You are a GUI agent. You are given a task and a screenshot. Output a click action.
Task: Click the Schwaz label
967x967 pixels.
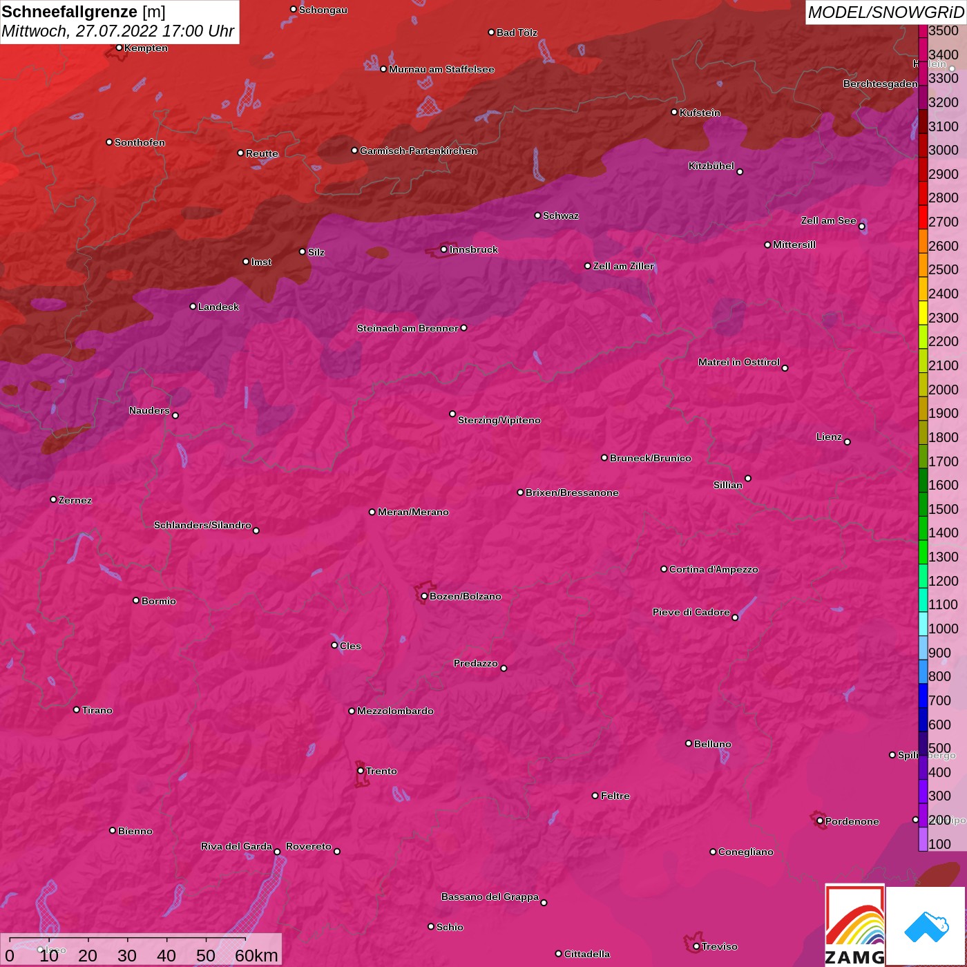[x=561, y=216]
